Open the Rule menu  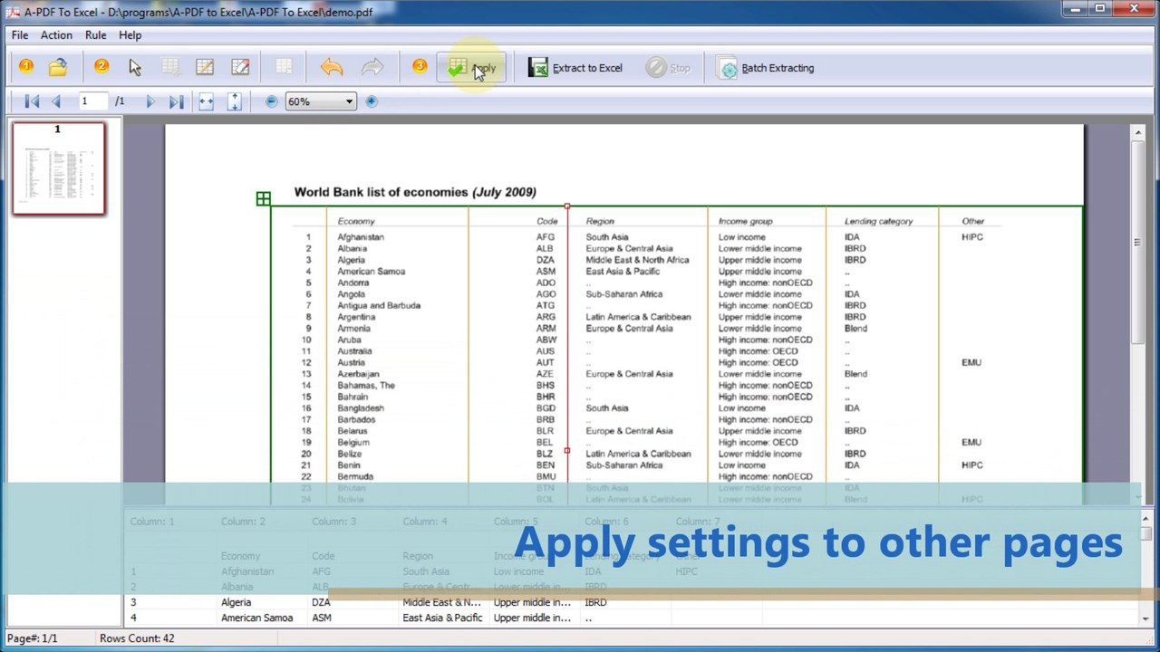pyautogui.click(x=95, y=35)
